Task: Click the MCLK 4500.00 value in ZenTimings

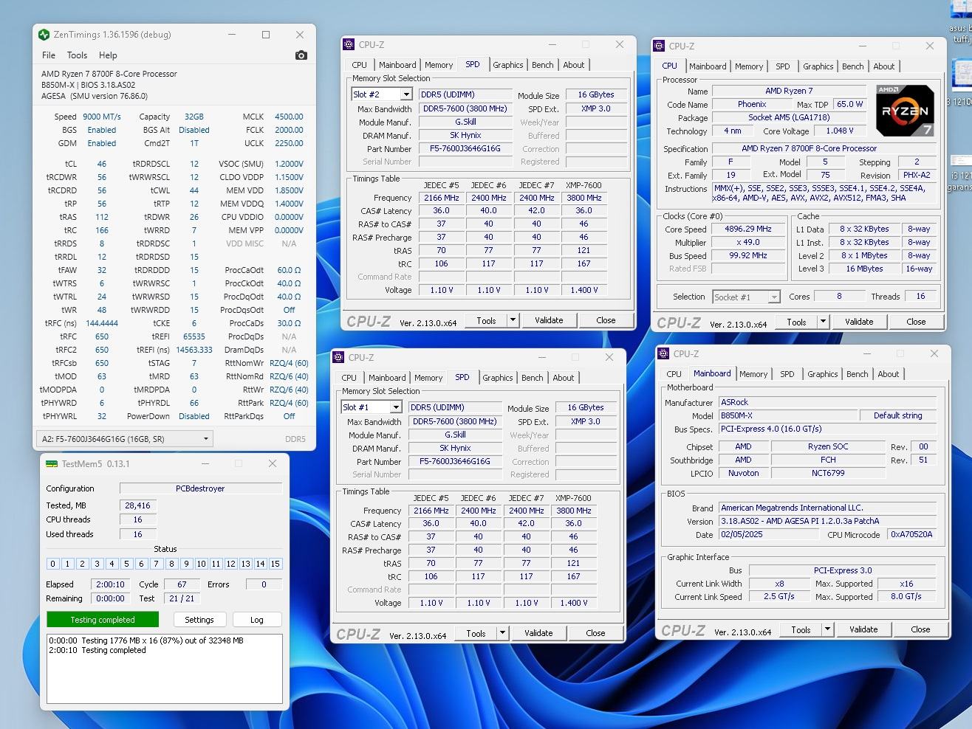Action: [x=289, y=117]
